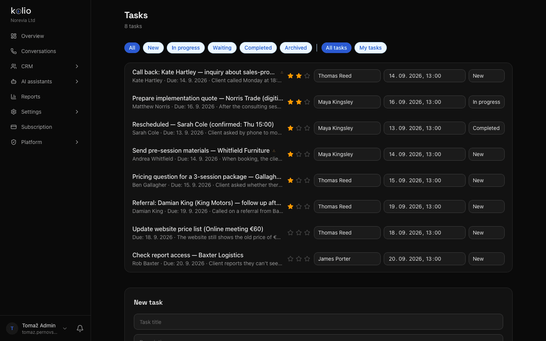Open the Pricing question Gallagher task
Image resolution: width=546 pixels, height=341 pixels.
tap(207, 177)
